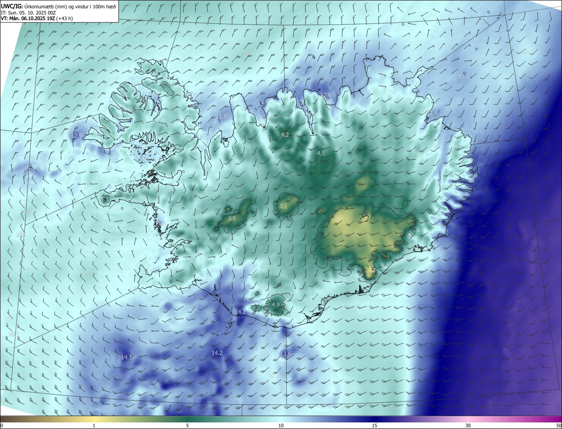This screenshot has width=562, height=429.
Task: Click the 4.9 value label
Action: click(276, 304)
